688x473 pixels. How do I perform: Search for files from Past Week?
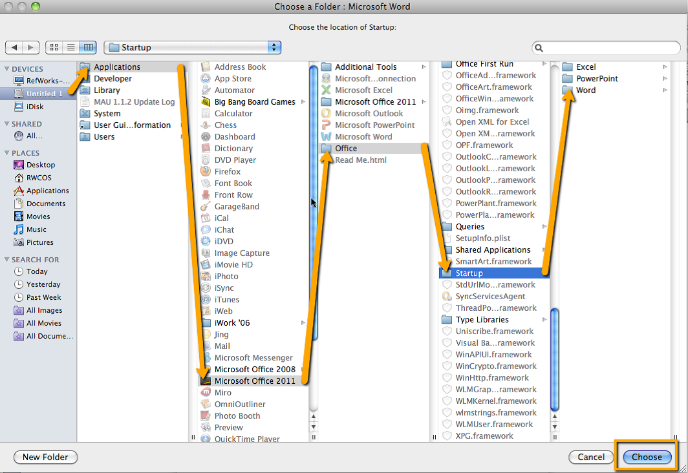(x=38, y=297)
